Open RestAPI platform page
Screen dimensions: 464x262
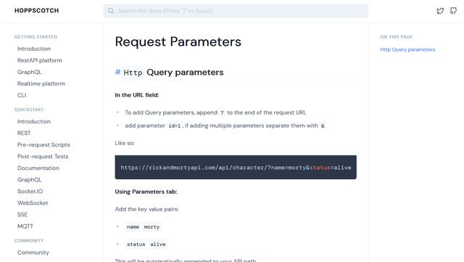pyautogui.click(x=40, y=60)
